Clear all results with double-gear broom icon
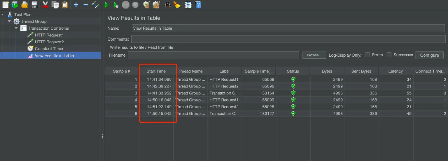Image resolution: width=448 pixels, height=161 pixels. coord(156,5)
